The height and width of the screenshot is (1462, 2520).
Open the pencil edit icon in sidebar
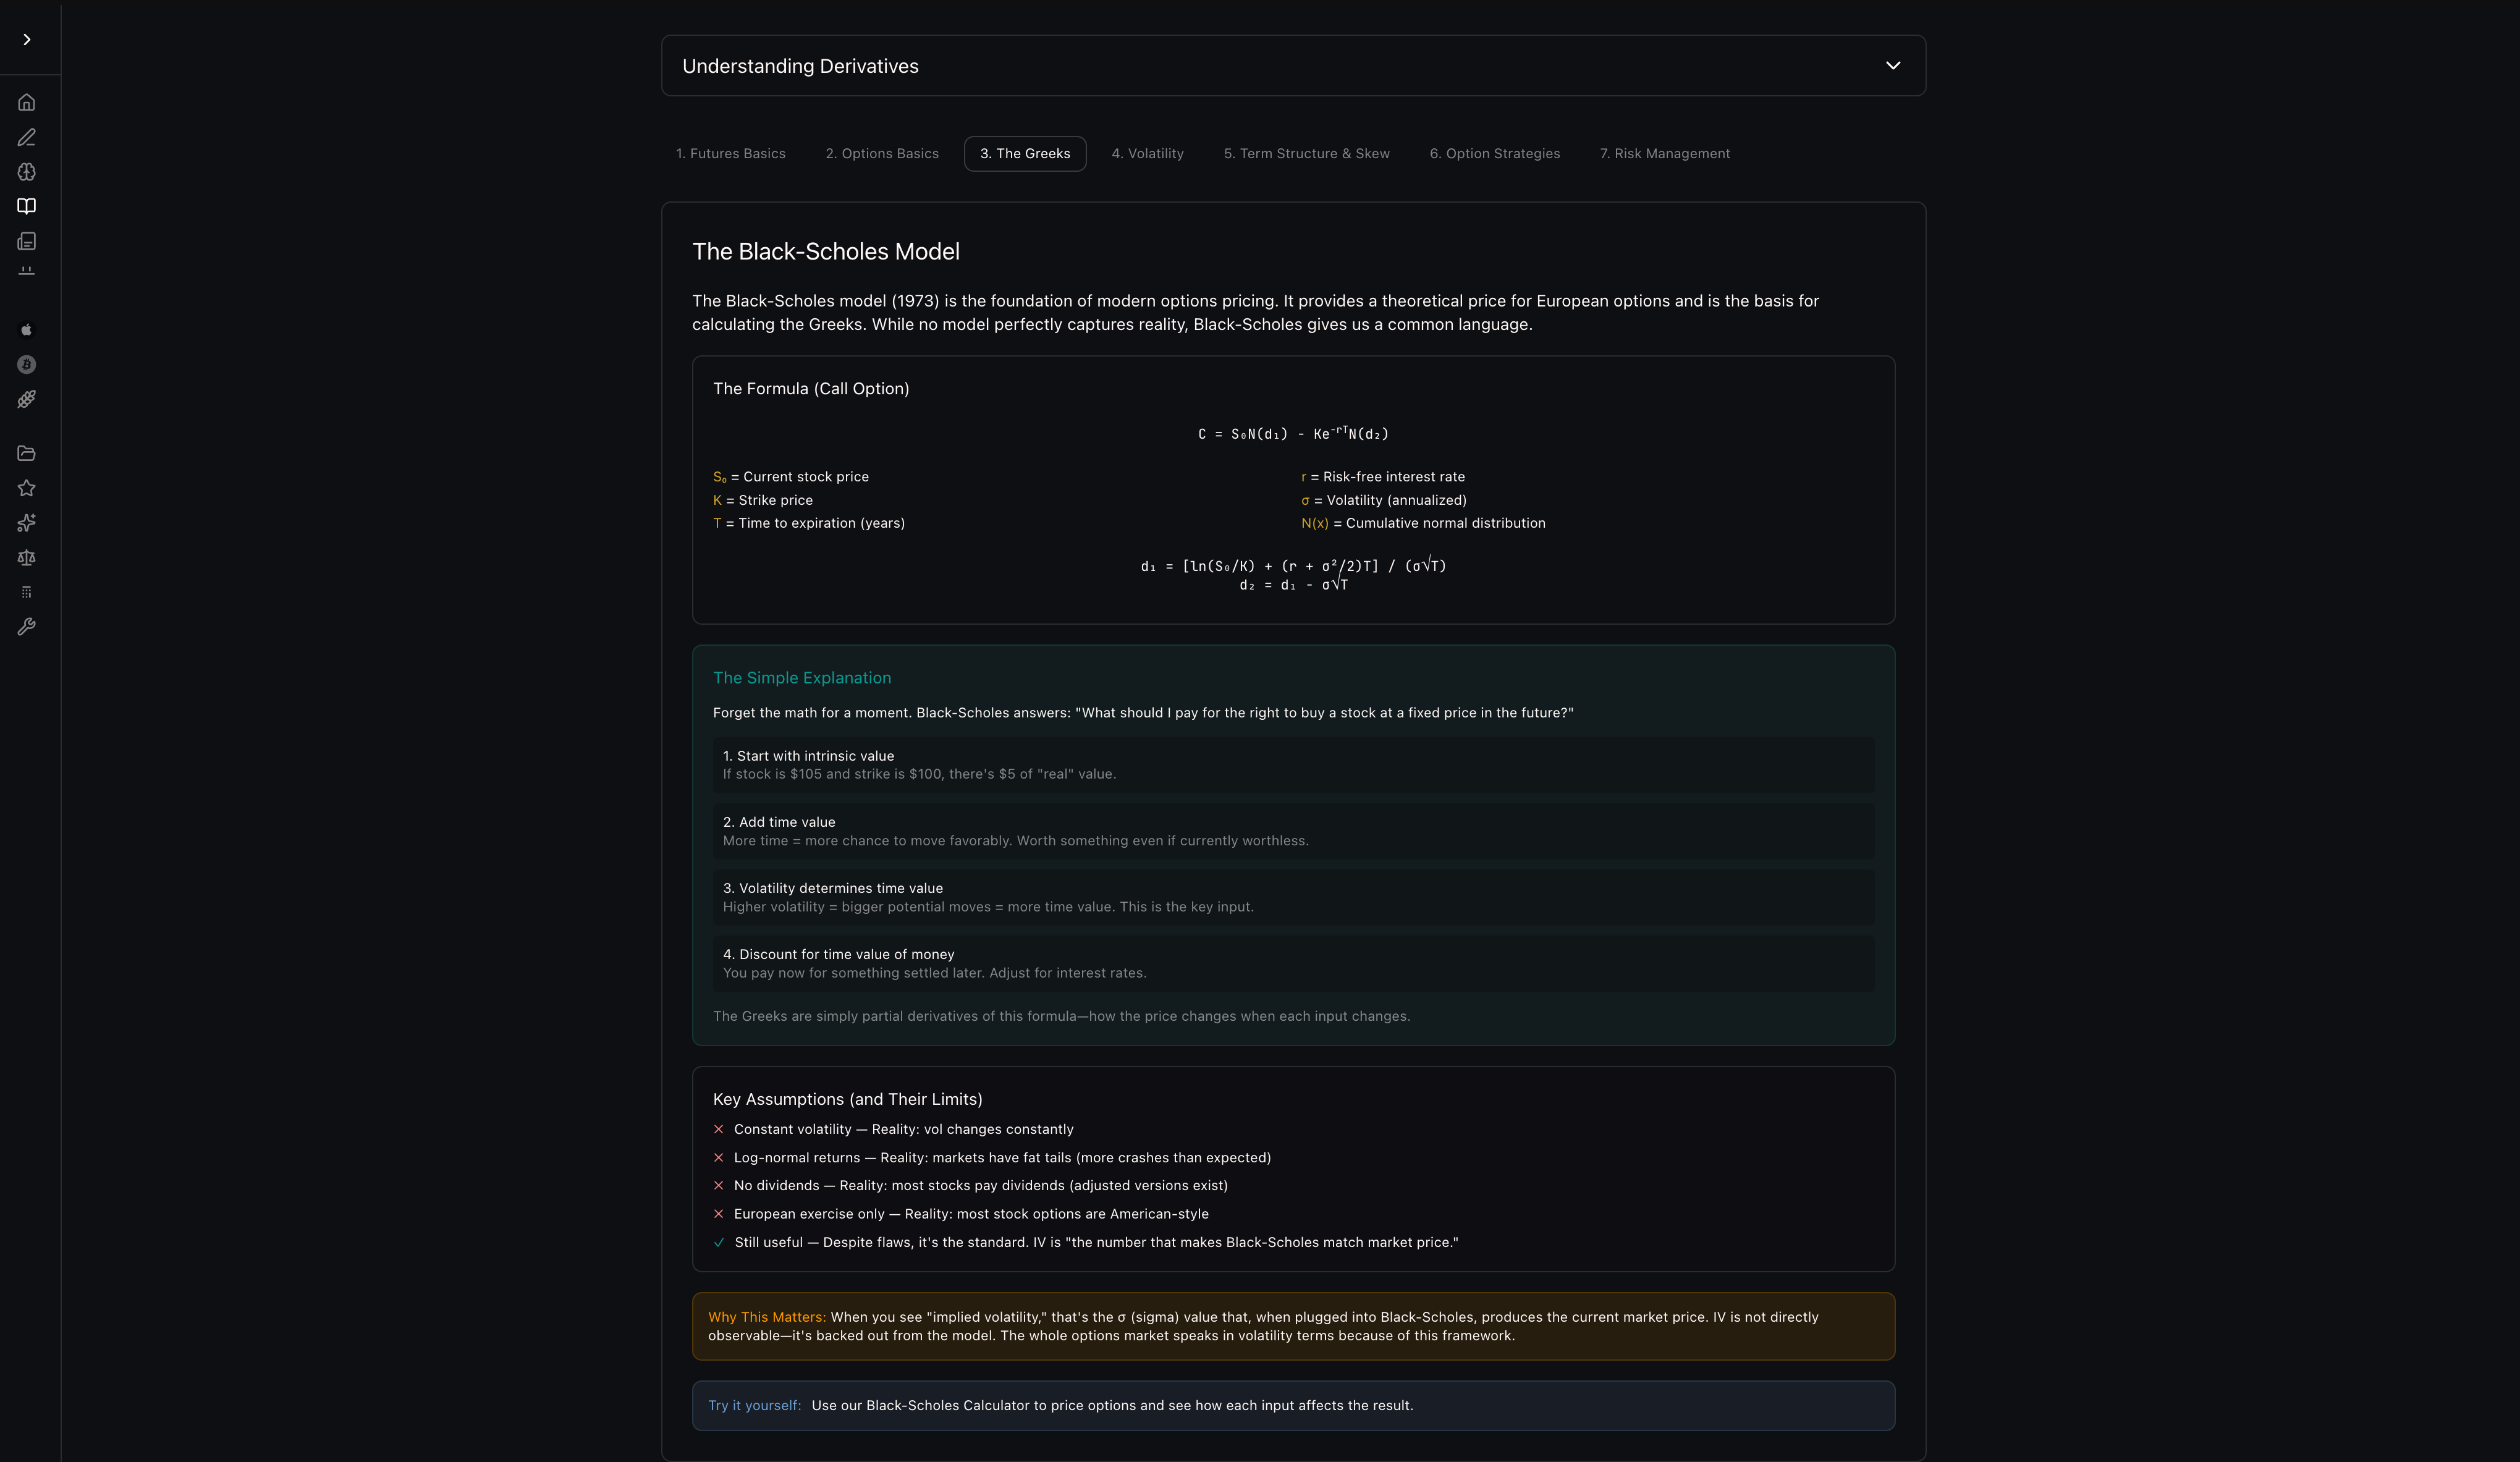(x=27, y=137)
